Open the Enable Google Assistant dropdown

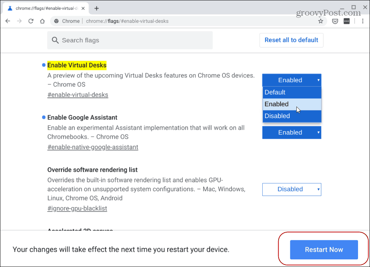pos(292,133)
